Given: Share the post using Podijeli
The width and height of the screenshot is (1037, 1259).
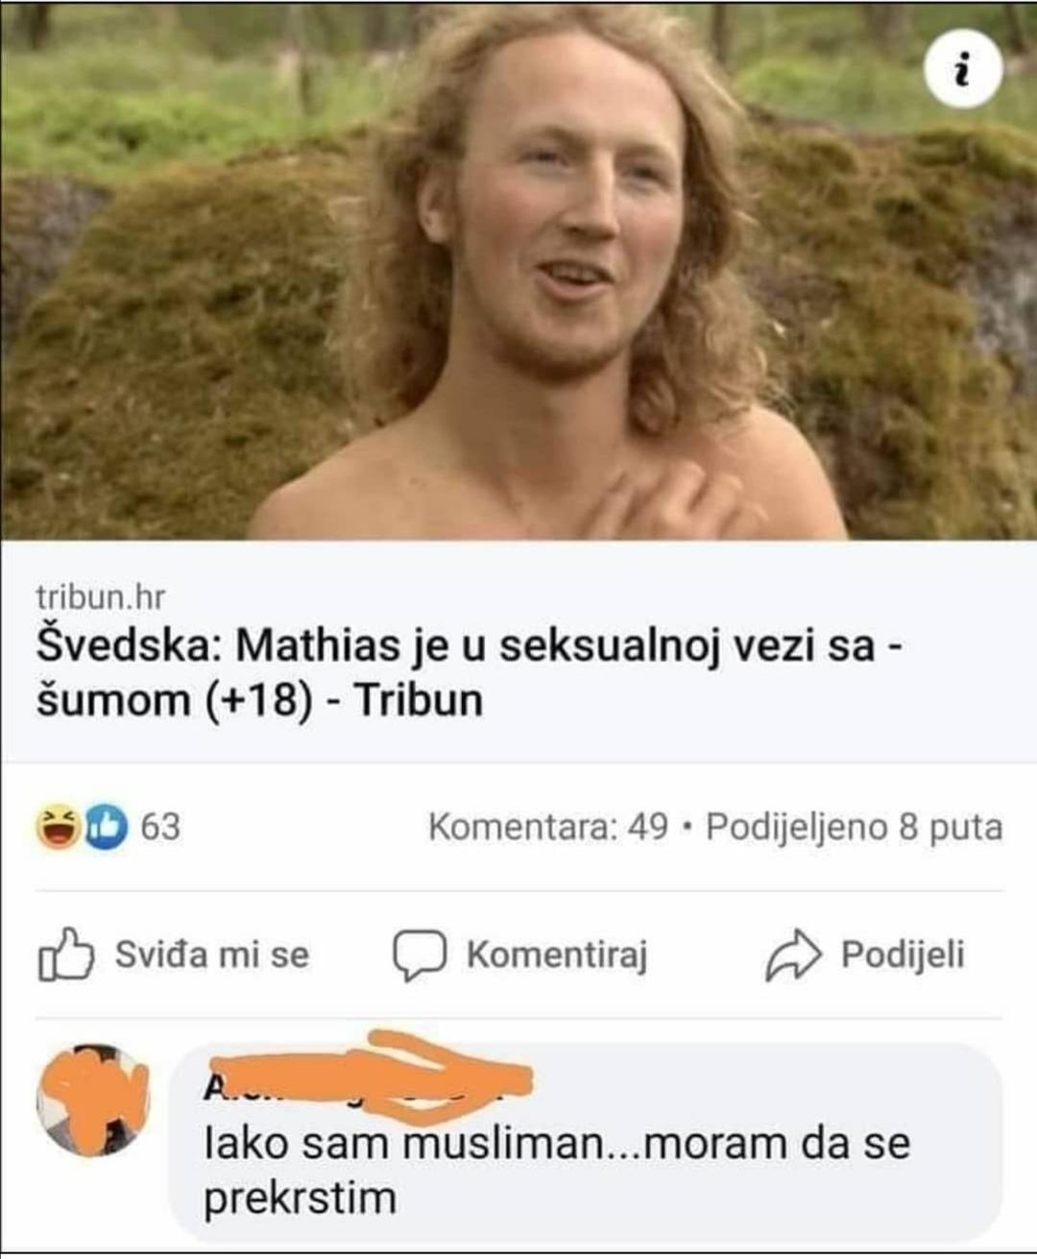Looking at the screenshot, I should click(864, 955).
